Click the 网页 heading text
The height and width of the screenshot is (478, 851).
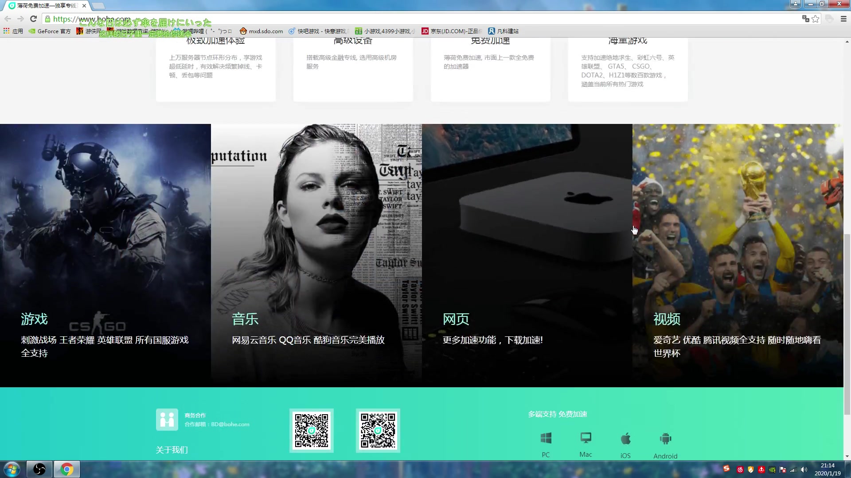click(456, 319)
